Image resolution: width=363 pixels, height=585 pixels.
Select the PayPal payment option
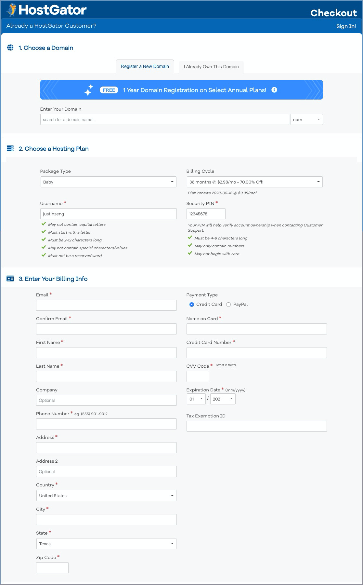click(228, 305)
